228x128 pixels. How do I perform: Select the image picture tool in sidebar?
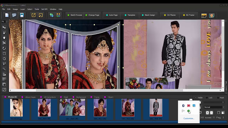pyautogui.click(x=4, y=74)
